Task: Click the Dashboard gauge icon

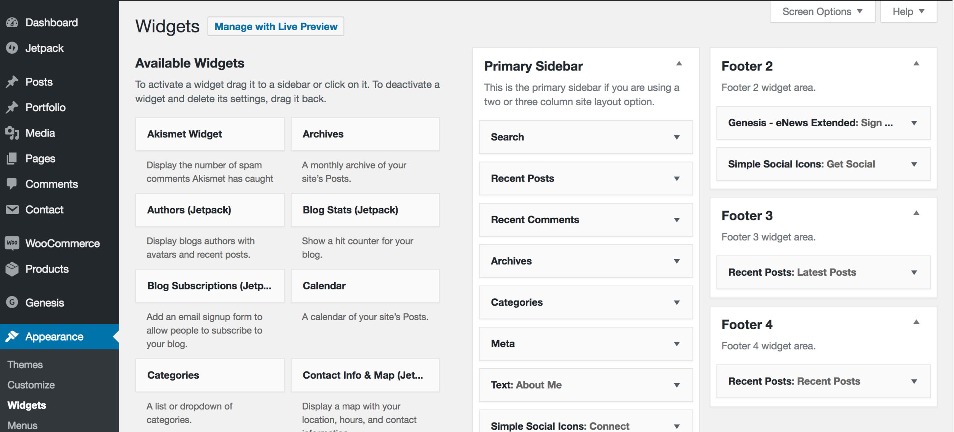Action: pos(12,22)
